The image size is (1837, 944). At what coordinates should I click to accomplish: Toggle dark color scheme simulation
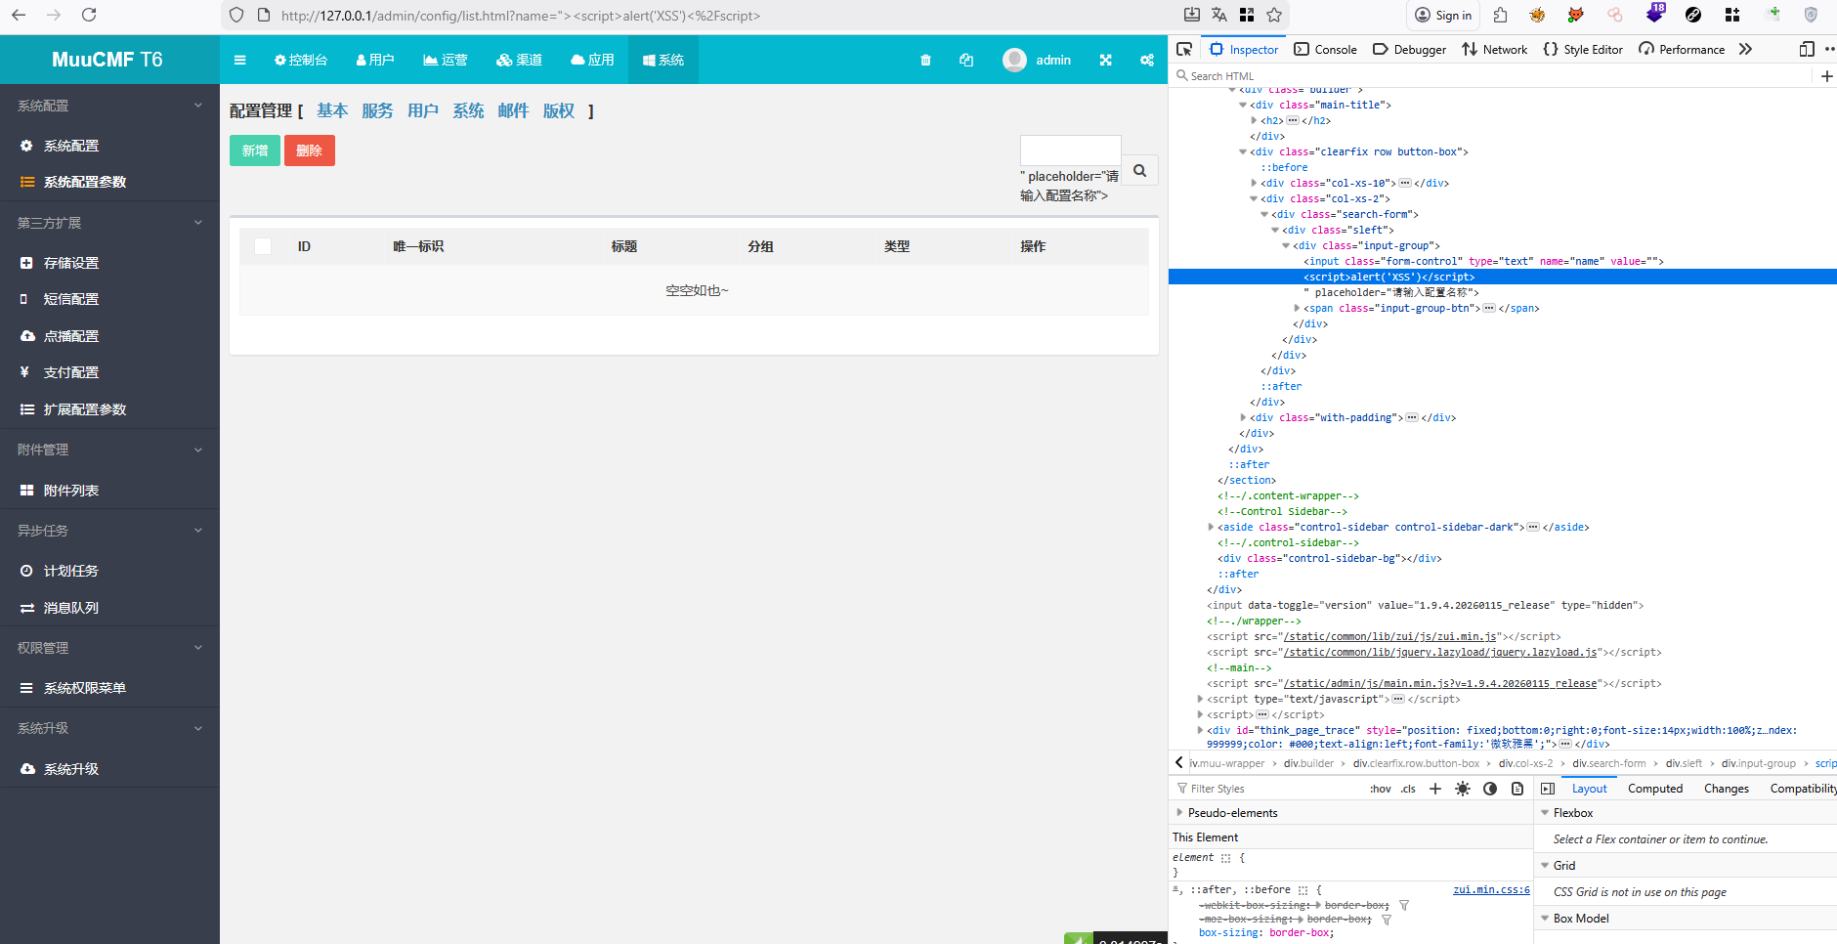pyautogui.click(x=1489, y=789)
